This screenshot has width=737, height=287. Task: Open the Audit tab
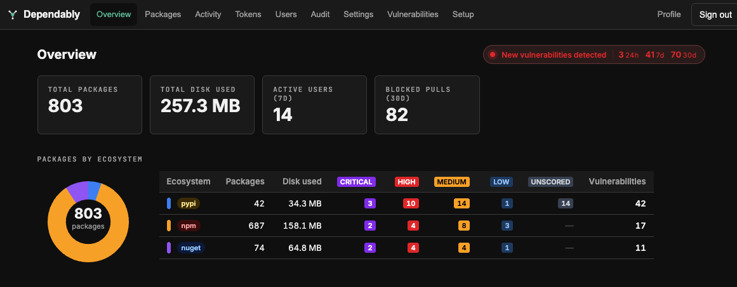tap(320, 15)
